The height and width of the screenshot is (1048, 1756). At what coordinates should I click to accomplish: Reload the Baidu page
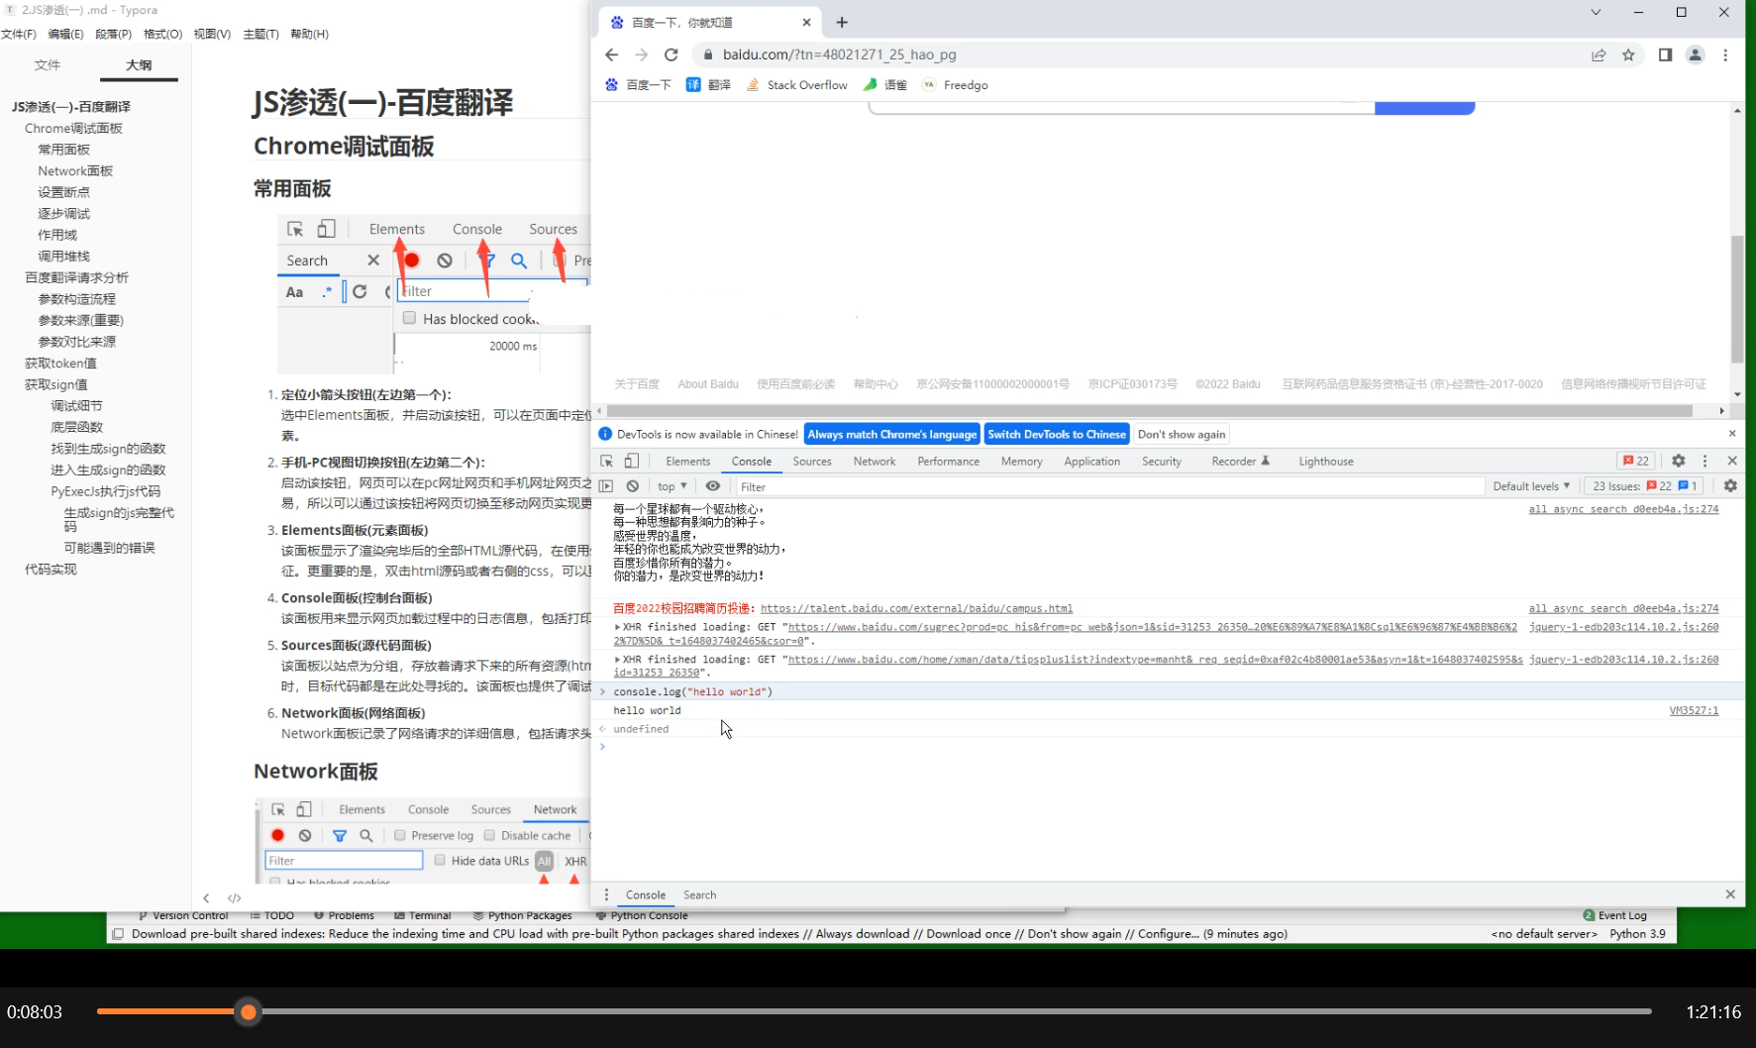pos(671,54)
